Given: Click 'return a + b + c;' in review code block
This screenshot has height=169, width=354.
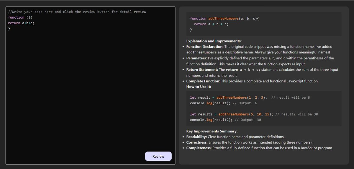Looking at the screenshot, I should [x=211, y=24].
